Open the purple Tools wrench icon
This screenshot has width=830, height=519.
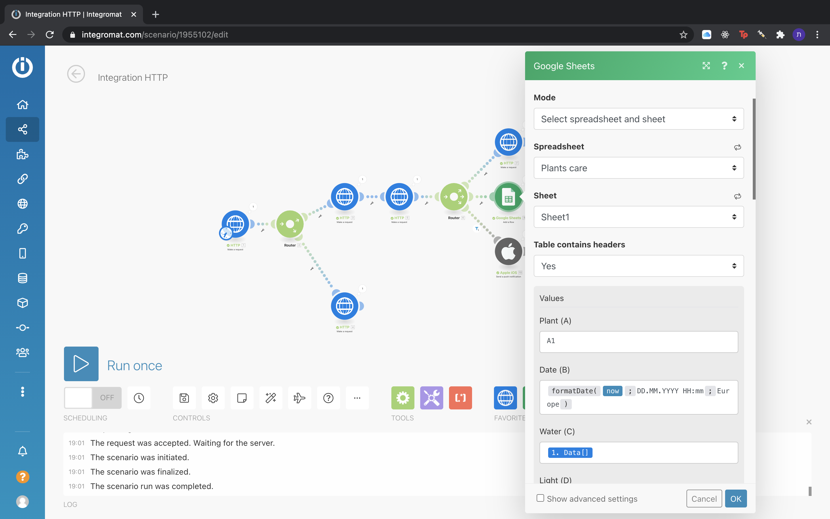(x=431, y=398)
